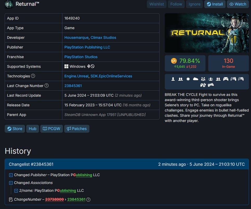Viewport: 251px width, 209px height.
Task: Click the App Type value Game
Action: (69, 28)
